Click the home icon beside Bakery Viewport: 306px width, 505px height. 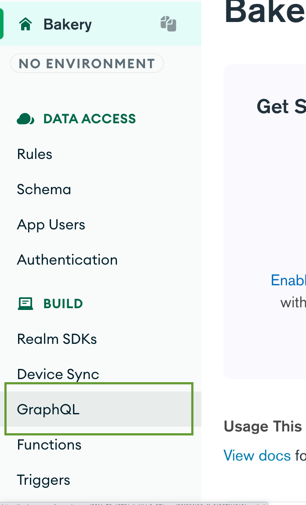[x=25, y=24]
